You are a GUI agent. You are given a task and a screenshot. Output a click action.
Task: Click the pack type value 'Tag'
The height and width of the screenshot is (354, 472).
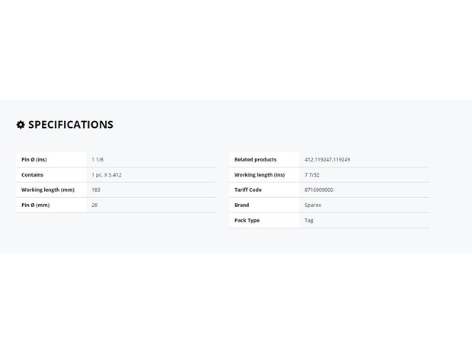(309, 220)
